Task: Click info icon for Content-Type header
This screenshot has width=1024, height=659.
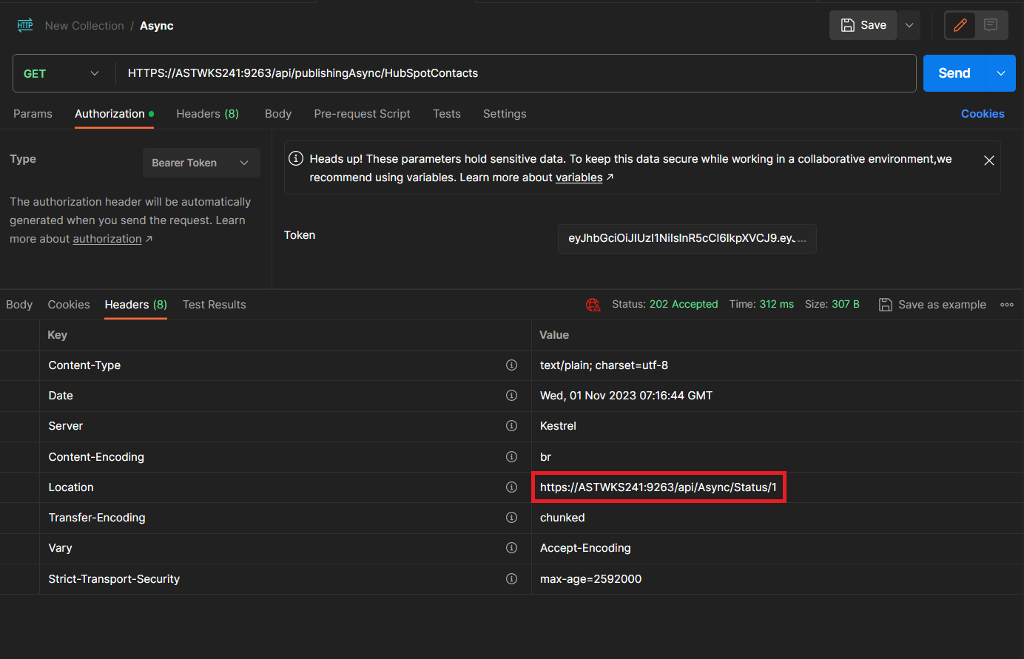Action: coord(511,365)
